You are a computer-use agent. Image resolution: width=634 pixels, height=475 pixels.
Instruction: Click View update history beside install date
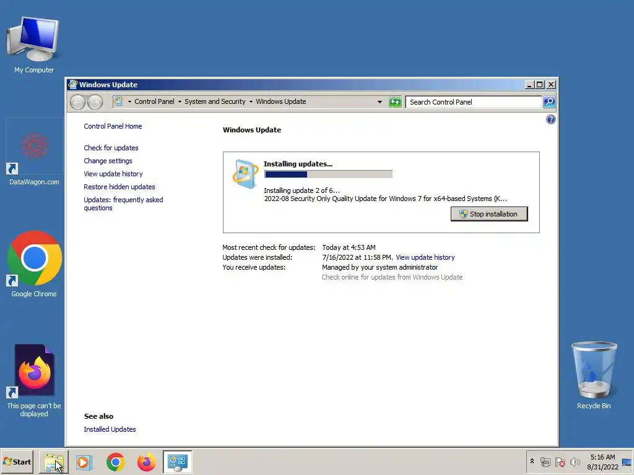[425, 257]
